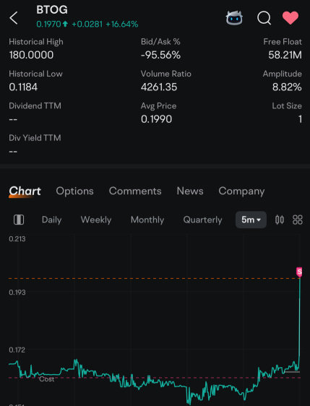Expand the 5m interval dropdown
310x406 pixels.
pos(251,220)
